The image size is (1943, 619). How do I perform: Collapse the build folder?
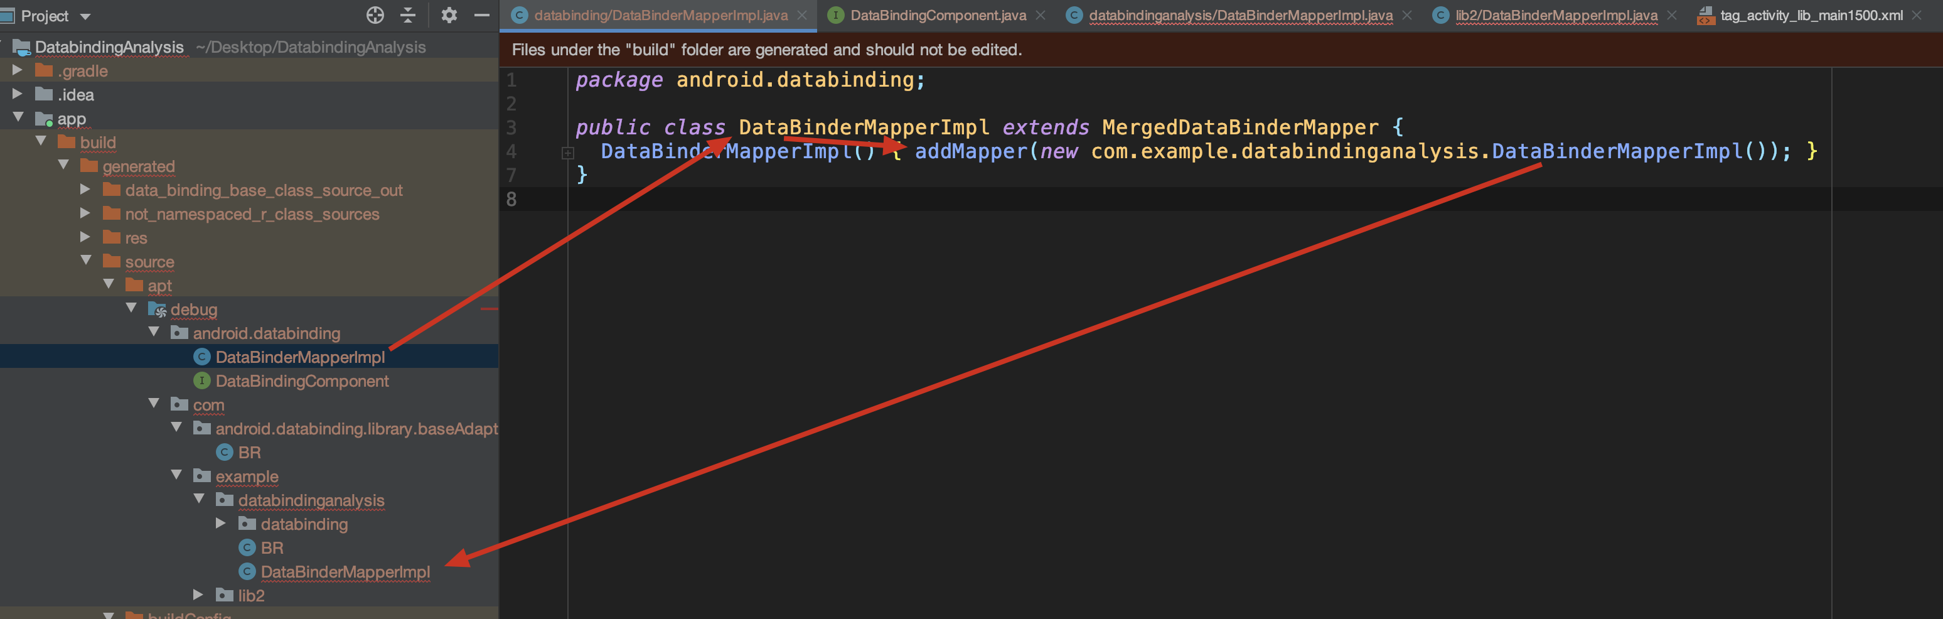tap(41, 141)
